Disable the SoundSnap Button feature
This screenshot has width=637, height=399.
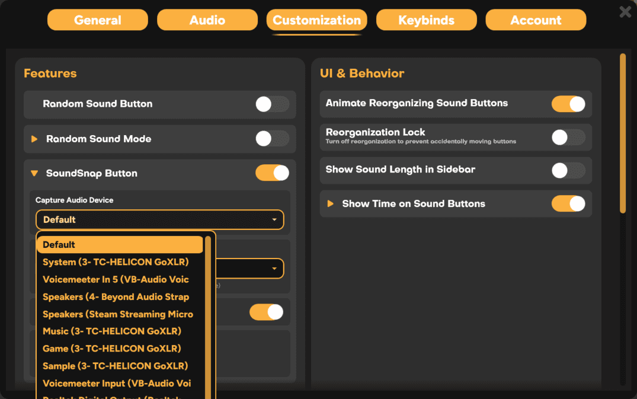tap(272, 173)
